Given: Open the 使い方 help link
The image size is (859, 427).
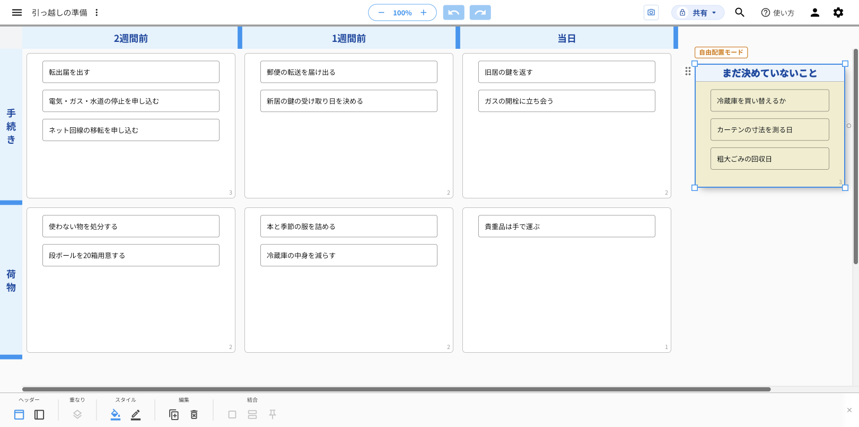Looking at the screenshot, I should point(777,13).
